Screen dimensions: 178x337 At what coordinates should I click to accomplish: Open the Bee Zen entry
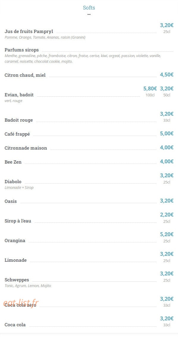click(x=13, y=162)
